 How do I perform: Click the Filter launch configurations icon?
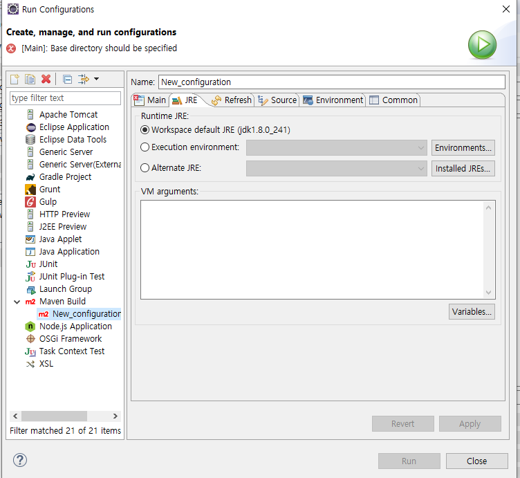coord(83,80)
